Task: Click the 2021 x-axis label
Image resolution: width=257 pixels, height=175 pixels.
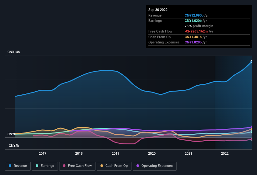Action: [x=188, y=153]
